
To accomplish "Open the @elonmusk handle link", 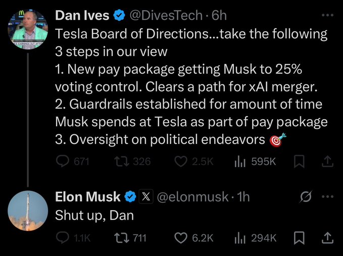I will [x=193, y=197].
